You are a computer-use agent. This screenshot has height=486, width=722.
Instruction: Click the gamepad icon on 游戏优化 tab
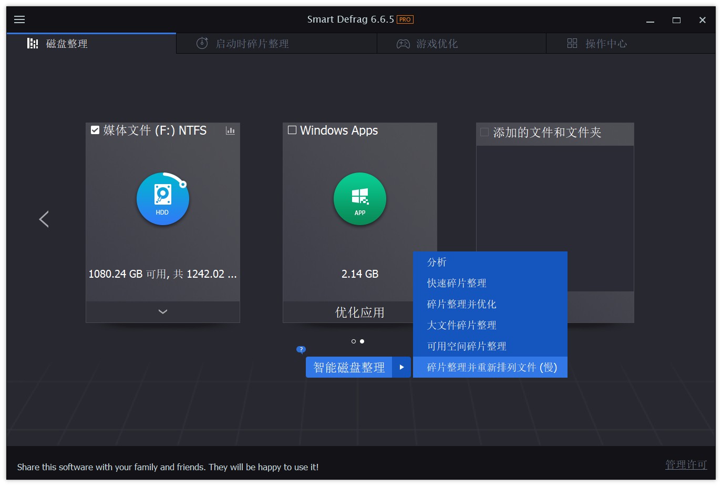[x=403, y=44]
